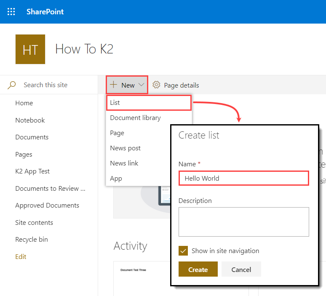This screenshot has width=326, height=296.
Task: Click the Page details gear icon
Action: coord(156,85)
